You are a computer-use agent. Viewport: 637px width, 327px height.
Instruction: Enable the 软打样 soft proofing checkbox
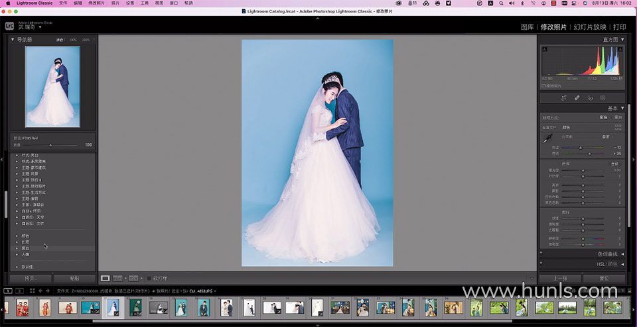pos(149,278)
